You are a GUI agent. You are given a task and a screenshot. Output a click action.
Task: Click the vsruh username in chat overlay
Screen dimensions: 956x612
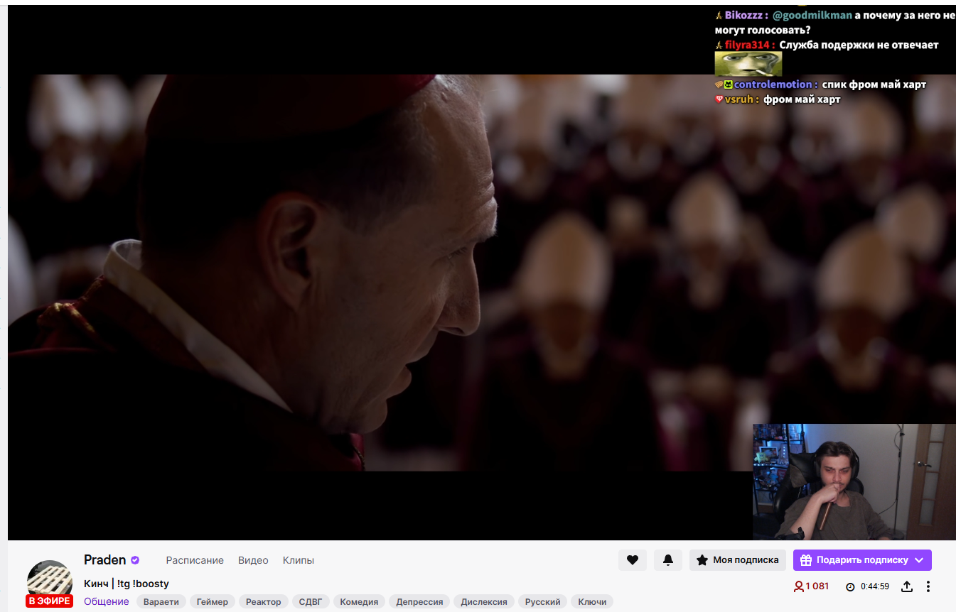point(739,99)
